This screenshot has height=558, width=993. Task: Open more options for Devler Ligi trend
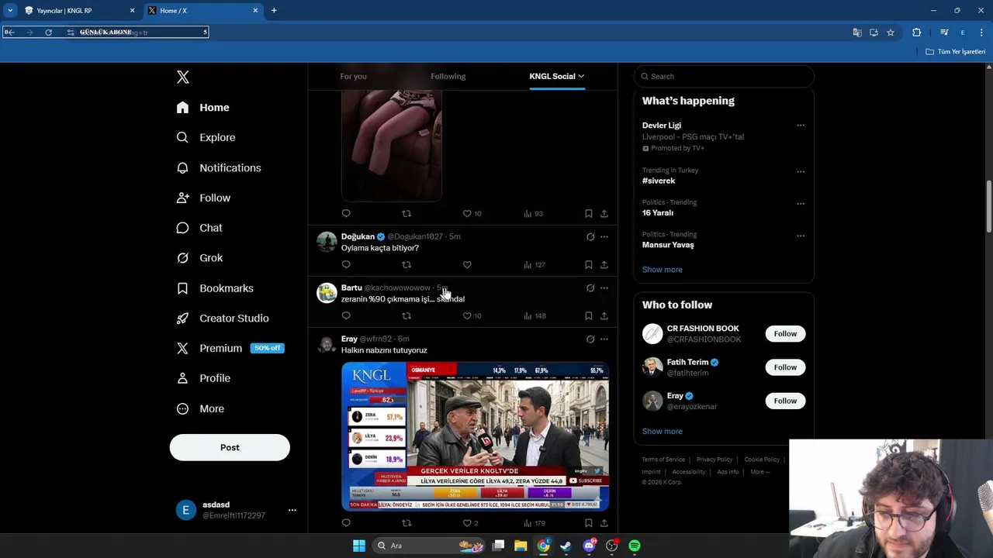[801, 126]
